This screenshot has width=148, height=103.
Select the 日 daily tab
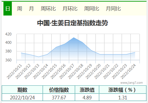point(8,9)
